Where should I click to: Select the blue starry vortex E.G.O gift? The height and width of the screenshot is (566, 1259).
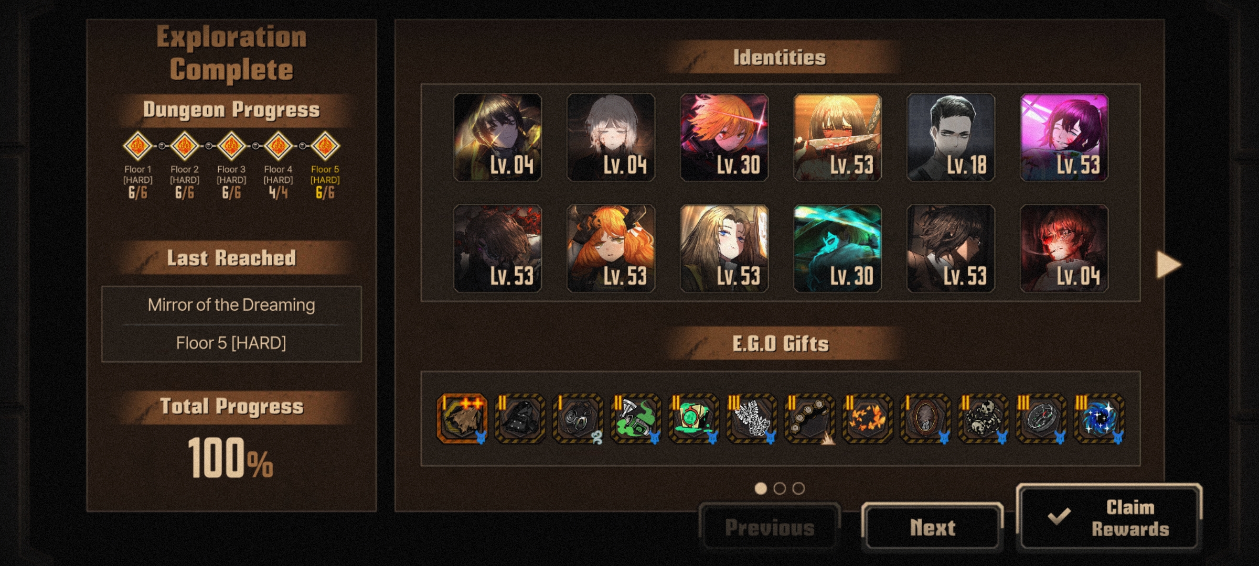(1099, 419)
